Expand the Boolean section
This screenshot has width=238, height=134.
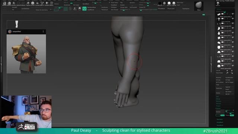pyautogui.click(x=219, y=101)
